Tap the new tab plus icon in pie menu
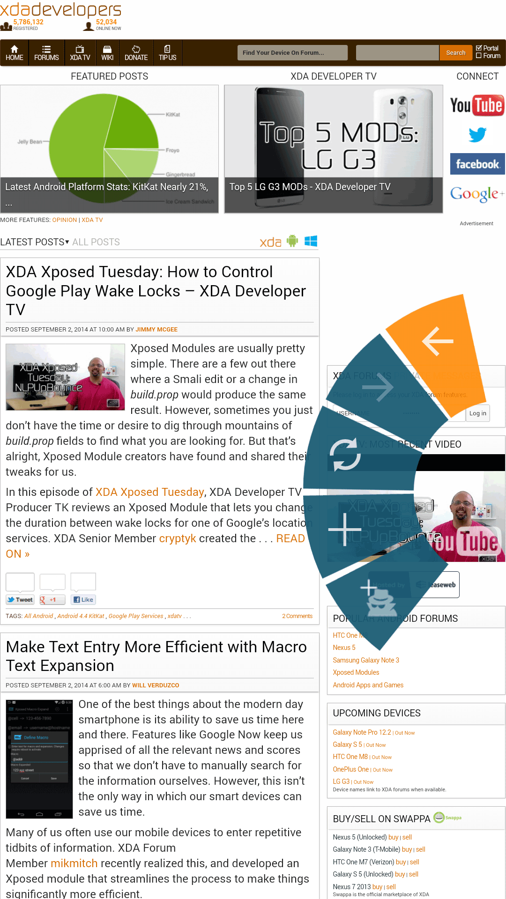This screenshot has height=899, width=506. tap(345, 530)
